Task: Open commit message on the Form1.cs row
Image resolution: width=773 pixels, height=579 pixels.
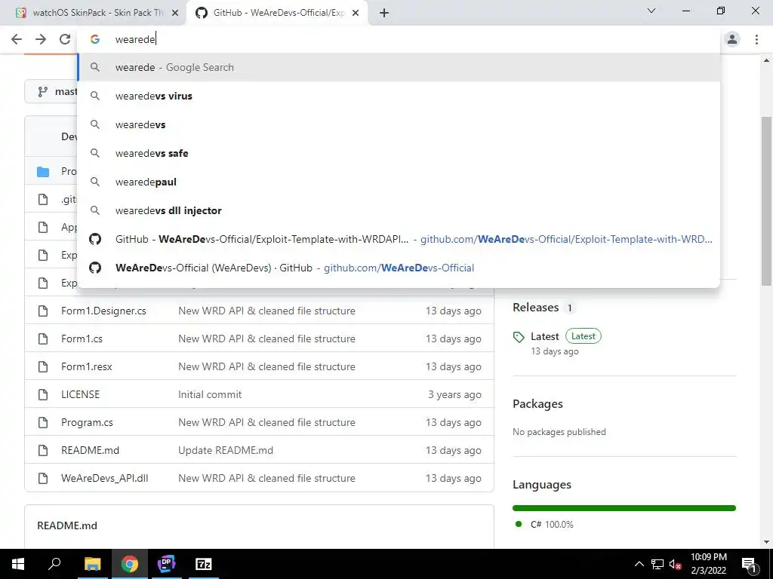Action: (266, 339)
